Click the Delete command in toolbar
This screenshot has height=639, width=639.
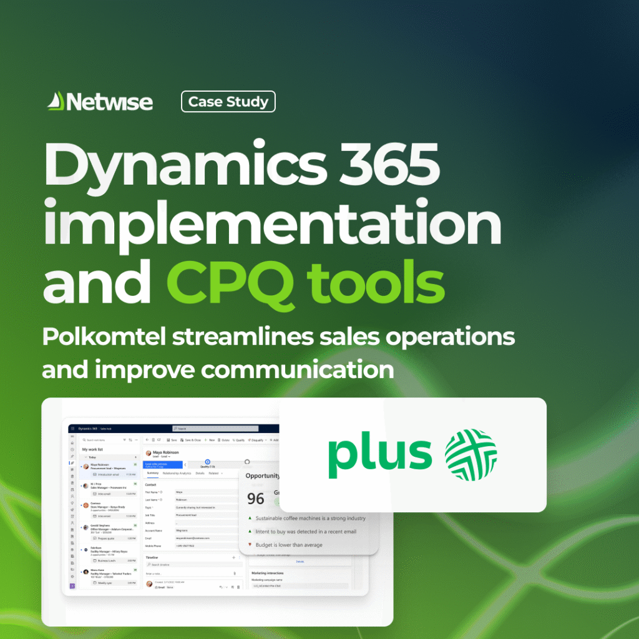[224, 440]
